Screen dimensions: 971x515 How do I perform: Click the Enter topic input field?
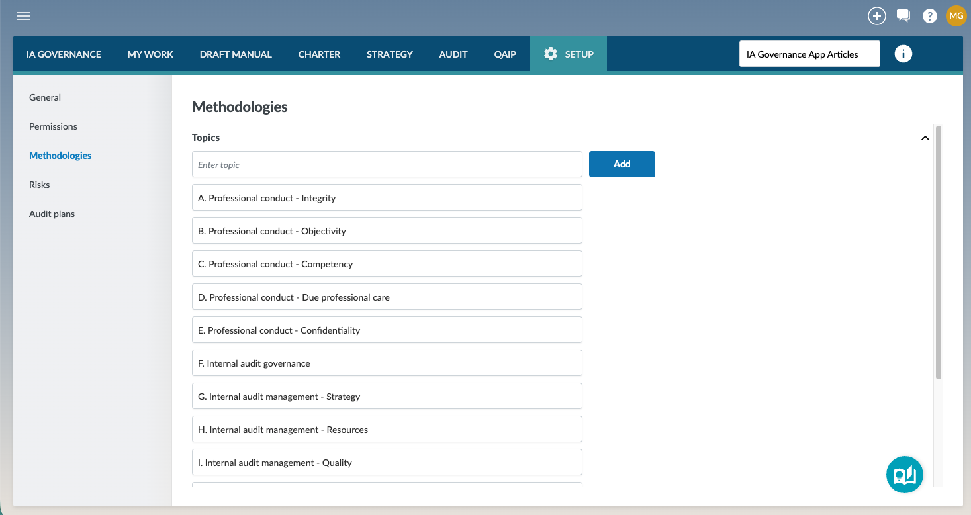[387, 164]
